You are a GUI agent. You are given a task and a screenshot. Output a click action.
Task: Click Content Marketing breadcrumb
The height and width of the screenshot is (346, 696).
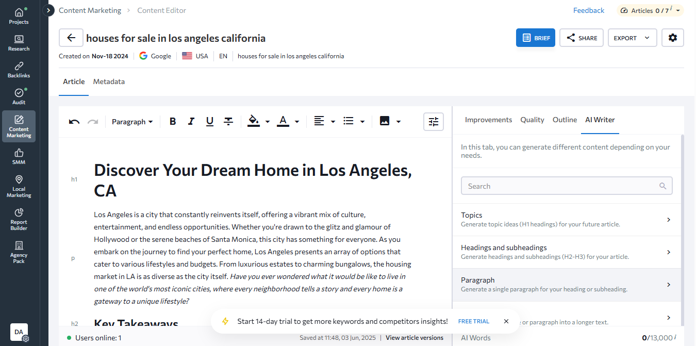pos(90,10)
